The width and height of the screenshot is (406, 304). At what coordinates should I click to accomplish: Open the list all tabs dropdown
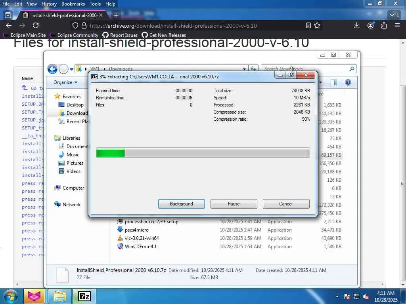pyautogui.click(x=395, y=15)
